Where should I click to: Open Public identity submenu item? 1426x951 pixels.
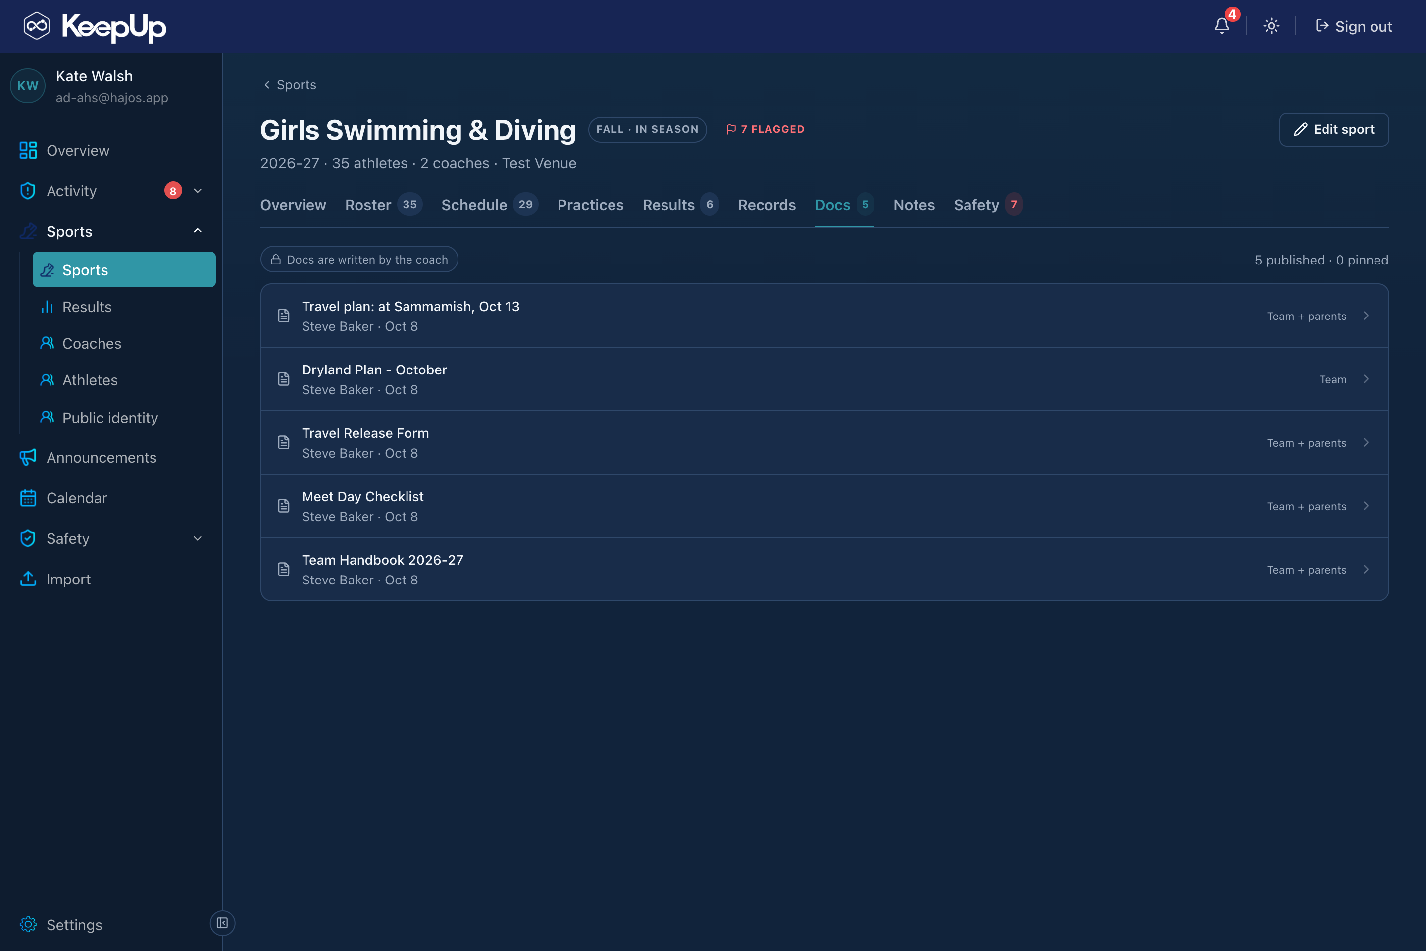pyautogui.click(x=110, y=417)
